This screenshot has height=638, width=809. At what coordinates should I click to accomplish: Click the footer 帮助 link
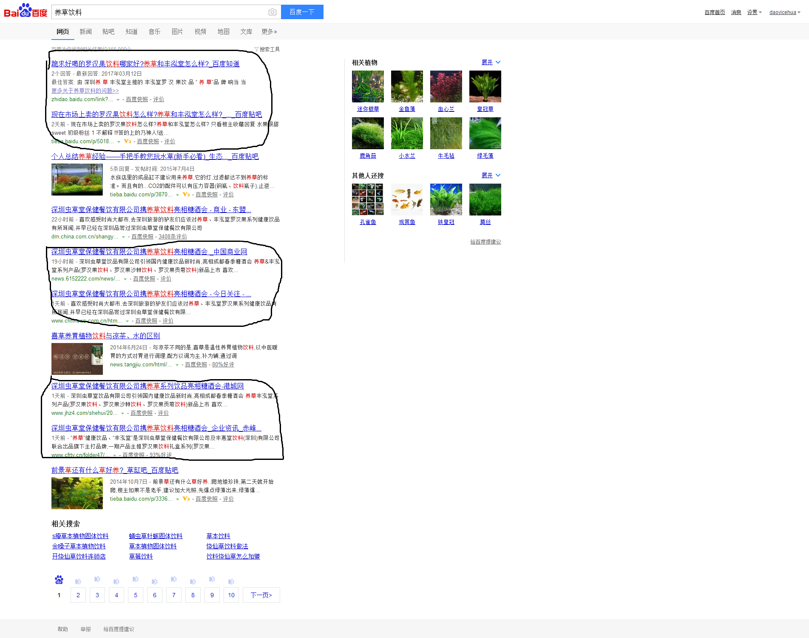click(x=62, y=629)
